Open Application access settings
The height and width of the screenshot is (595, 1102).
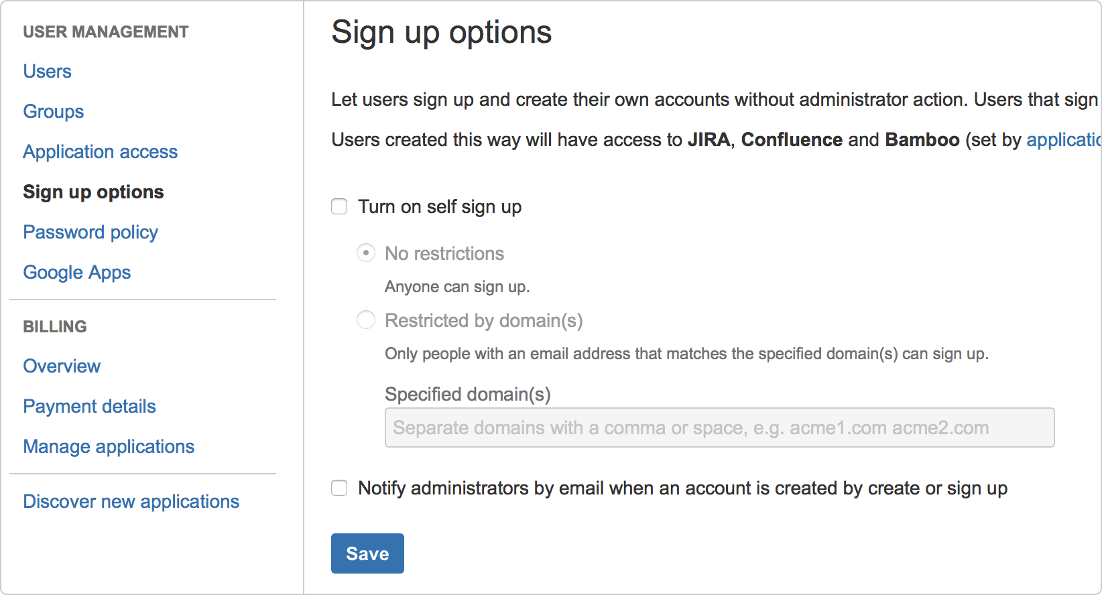[x=101, y=152]
